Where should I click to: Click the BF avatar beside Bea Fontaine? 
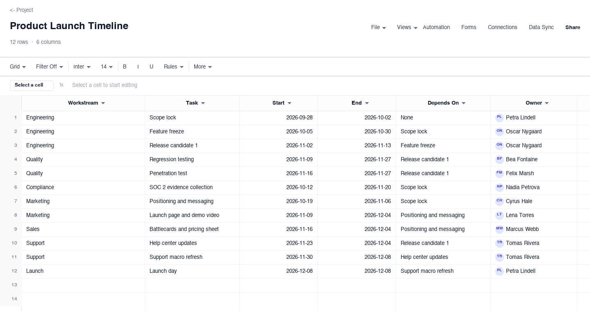tap(499, 160)
